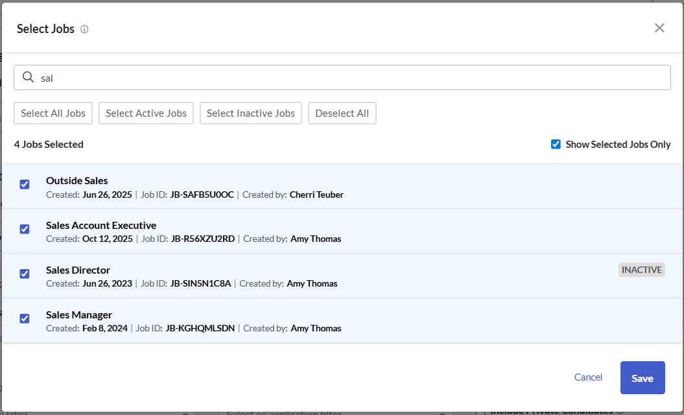Deselect the Sales Director job checkbox

coord(25,274)
